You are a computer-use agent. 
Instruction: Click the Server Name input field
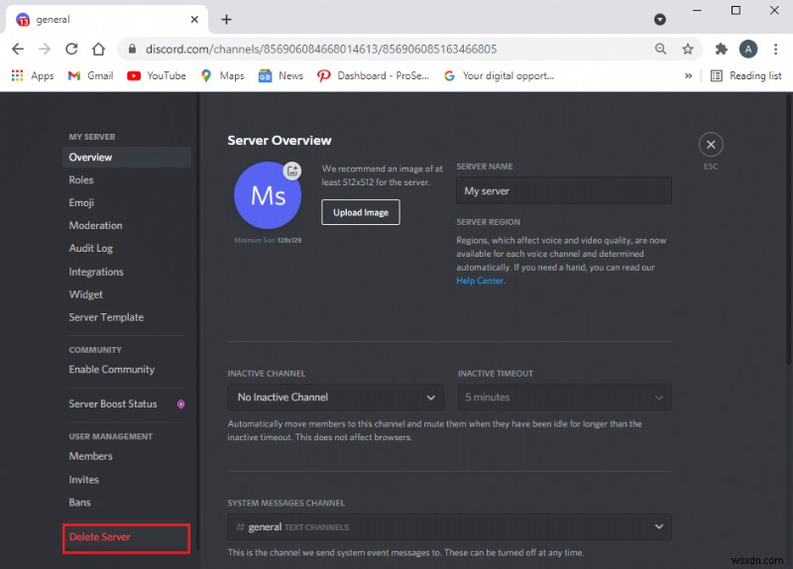coord(564,190)
